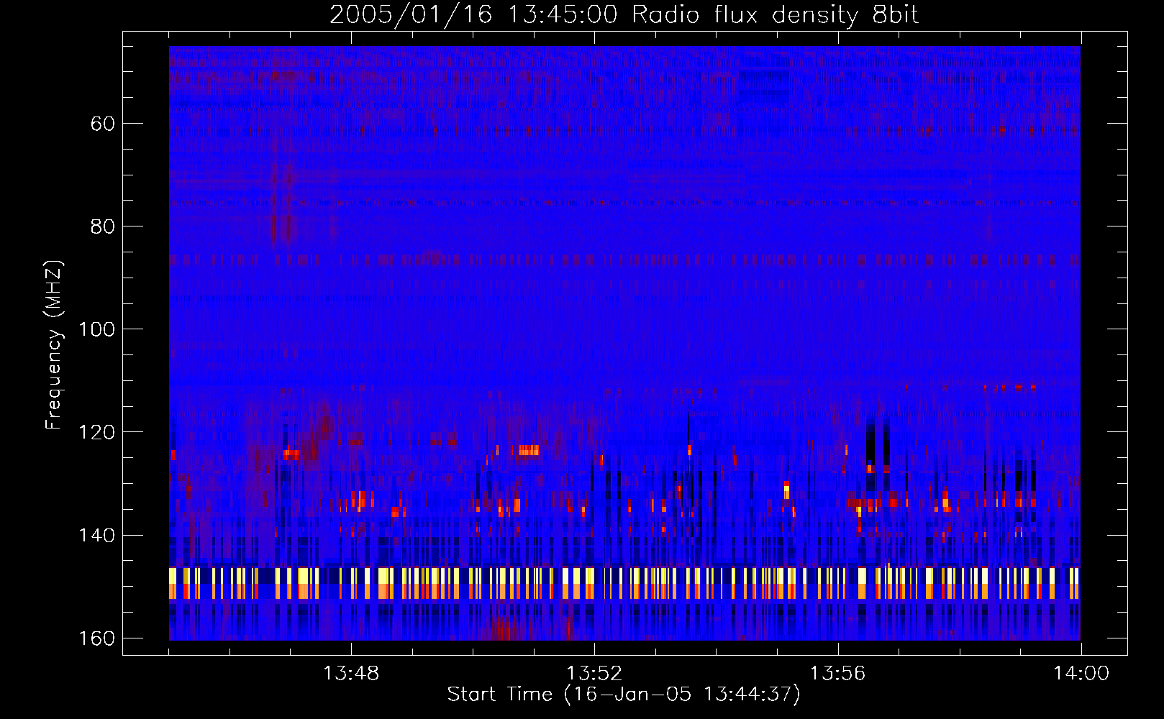Click the 14:00 time tick label
This screenshot has width=1164, height=719.
1081,674
